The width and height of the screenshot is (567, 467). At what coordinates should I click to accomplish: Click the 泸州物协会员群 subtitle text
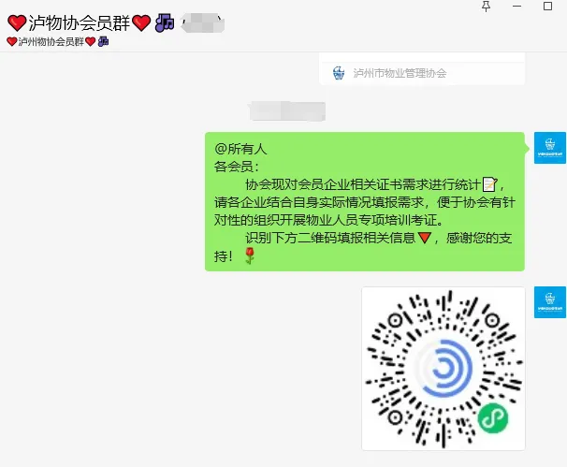click(x=51, y=41)
